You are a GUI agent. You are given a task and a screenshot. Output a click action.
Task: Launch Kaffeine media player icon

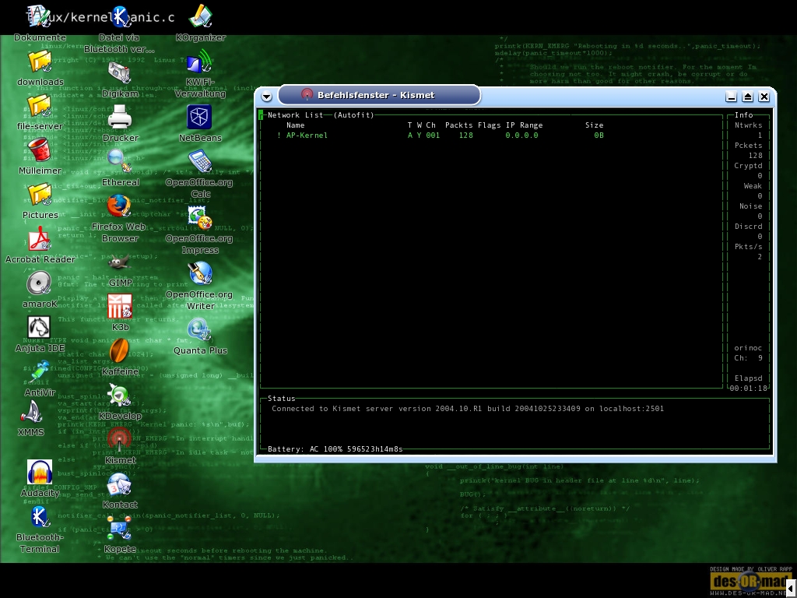120,351
